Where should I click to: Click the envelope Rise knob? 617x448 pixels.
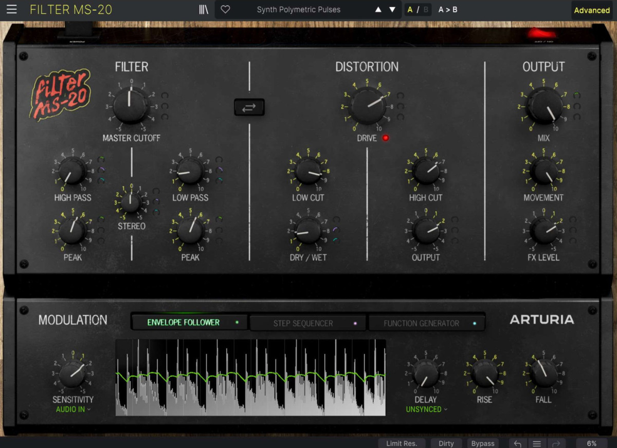coord(484,374)
